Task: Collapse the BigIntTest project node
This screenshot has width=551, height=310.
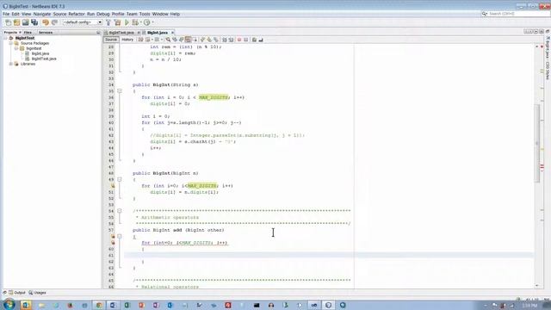Action: (6, 38)
